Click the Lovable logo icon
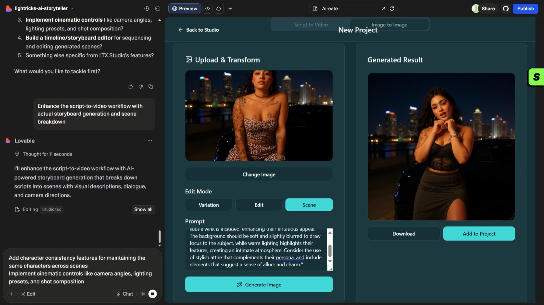The image size is (544, 305). coord(9,9)
